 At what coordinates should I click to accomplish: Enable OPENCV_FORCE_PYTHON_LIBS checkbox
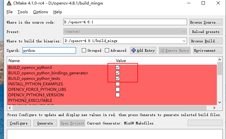[118, 89]
